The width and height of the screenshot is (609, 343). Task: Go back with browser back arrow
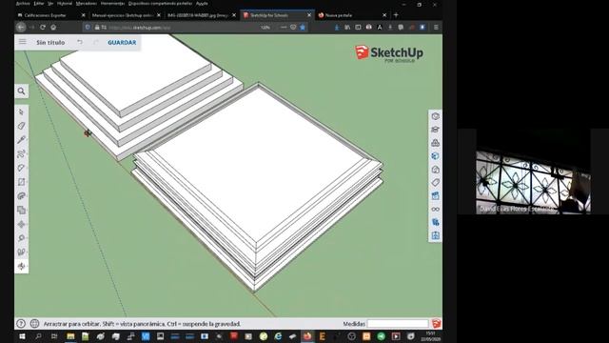coord(21,28)
